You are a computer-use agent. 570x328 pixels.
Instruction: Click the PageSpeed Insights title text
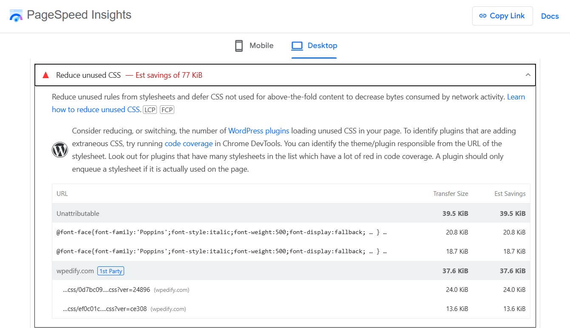79,15
